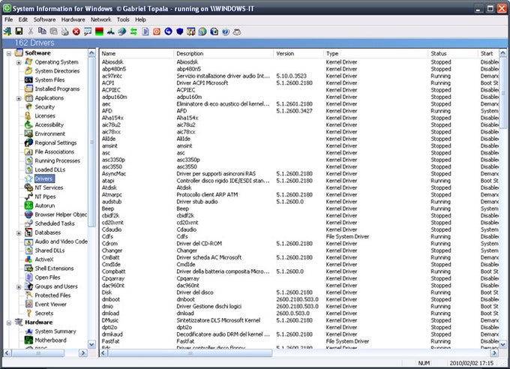Select NT Services in the tree
The image size is (510, 369).
click(49, 187)
